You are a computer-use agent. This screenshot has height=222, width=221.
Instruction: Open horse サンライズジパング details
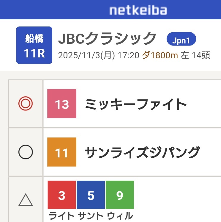point(142,153)
